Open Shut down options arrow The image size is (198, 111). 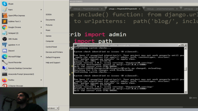point(58,108)
